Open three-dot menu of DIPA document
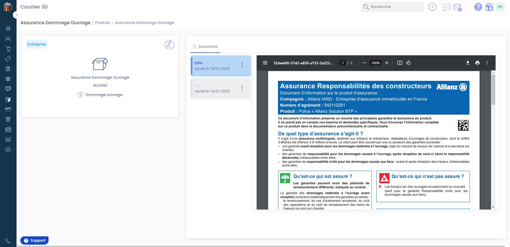 (242, 65)
